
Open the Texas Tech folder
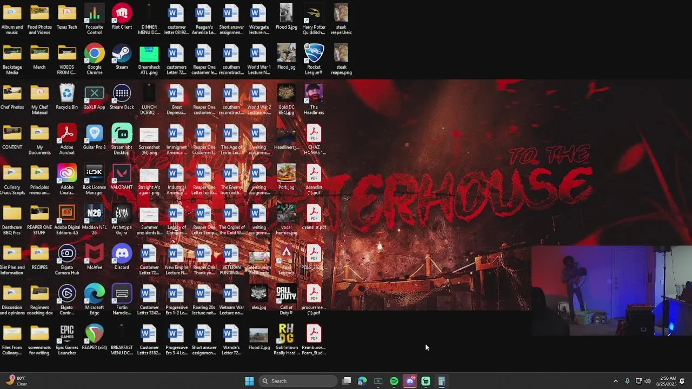point(67,17)
